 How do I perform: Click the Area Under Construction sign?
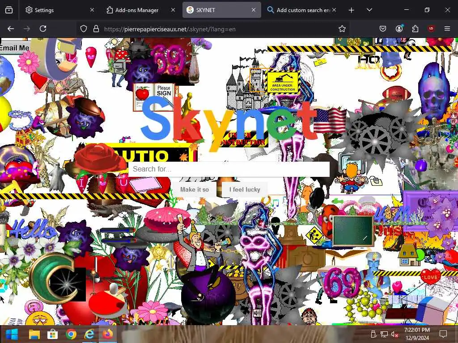(x=283, y=83)
